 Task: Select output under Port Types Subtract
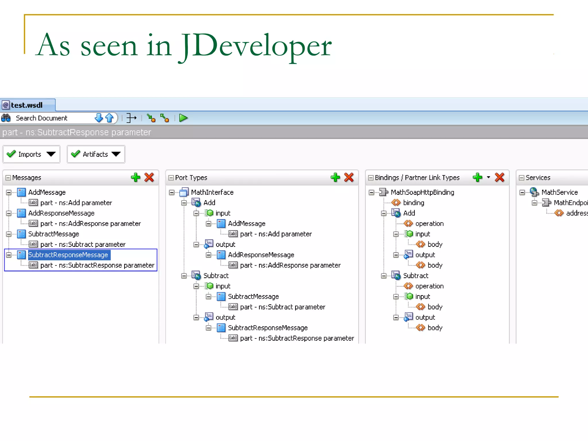(x=225, y=317)
